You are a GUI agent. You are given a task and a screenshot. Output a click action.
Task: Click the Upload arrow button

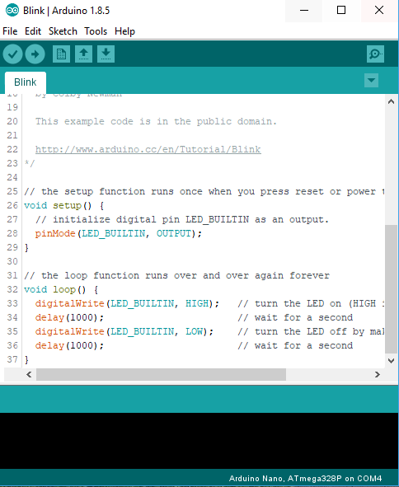(x=35, y=54)
